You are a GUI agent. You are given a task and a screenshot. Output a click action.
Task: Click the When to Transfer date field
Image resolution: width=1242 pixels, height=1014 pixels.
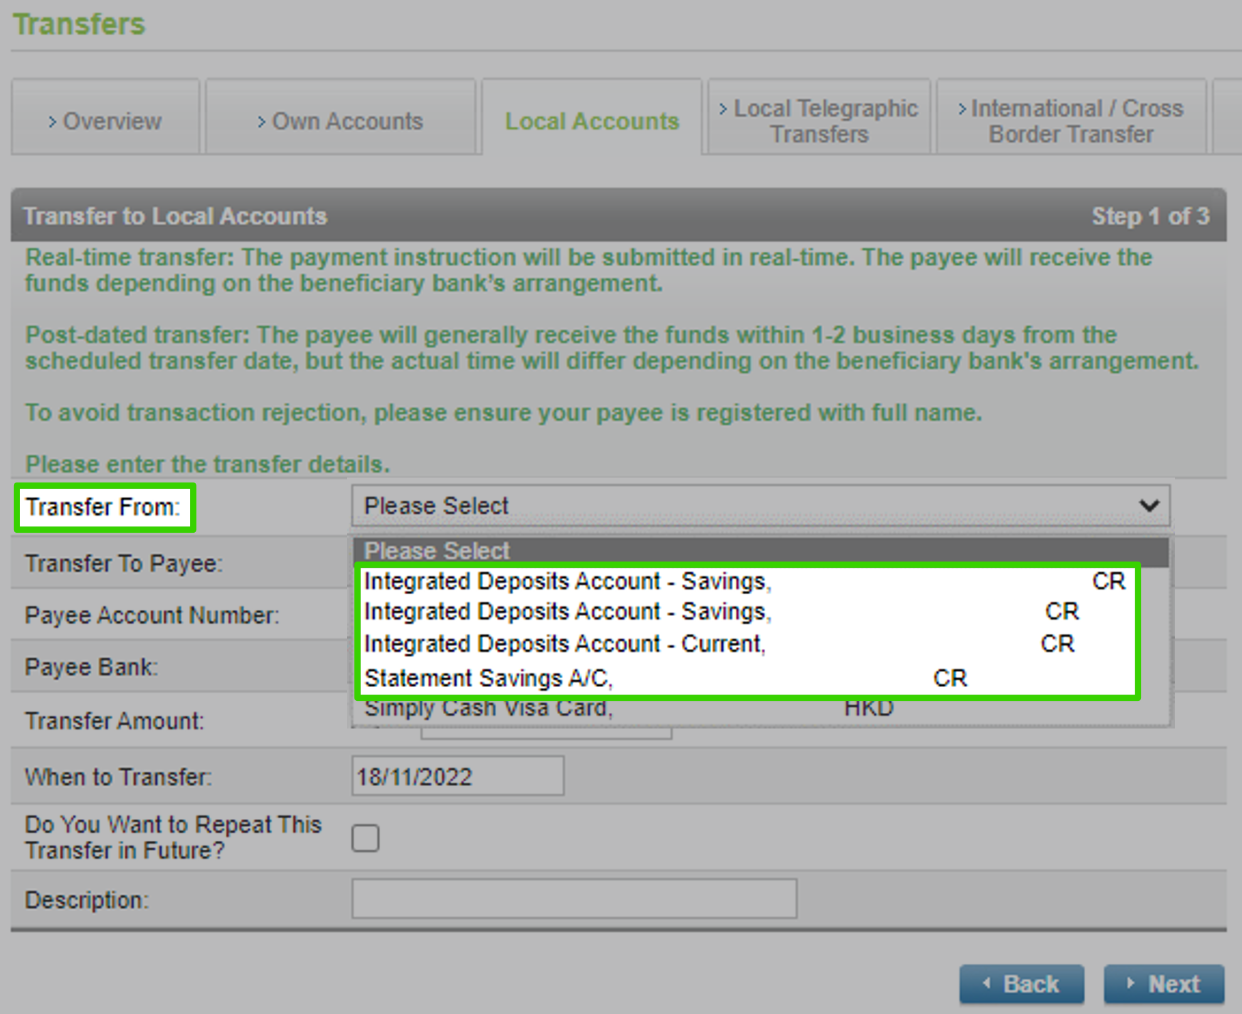pyautogui.click(x=458, y=776)
